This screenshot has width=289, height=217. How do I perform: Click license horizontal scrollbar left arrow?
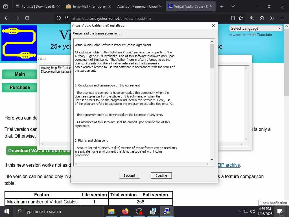(76, 164)
